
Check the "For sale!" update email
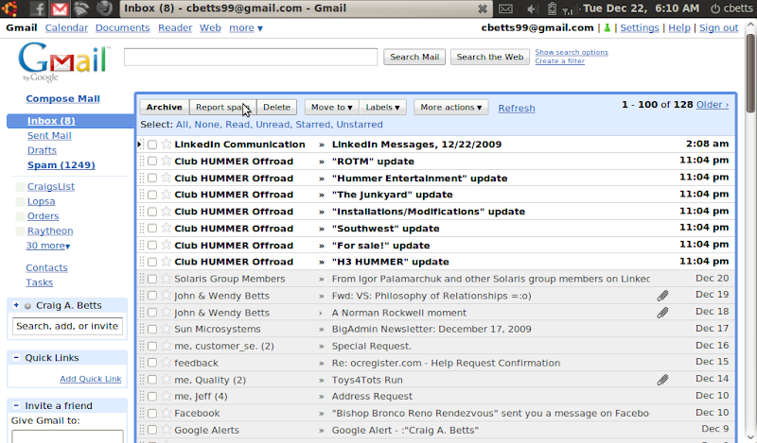152,246
